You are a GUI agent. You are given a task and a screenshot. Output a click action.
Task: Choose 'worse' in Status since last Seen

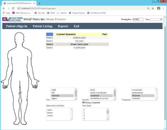(x=58, y=115)
